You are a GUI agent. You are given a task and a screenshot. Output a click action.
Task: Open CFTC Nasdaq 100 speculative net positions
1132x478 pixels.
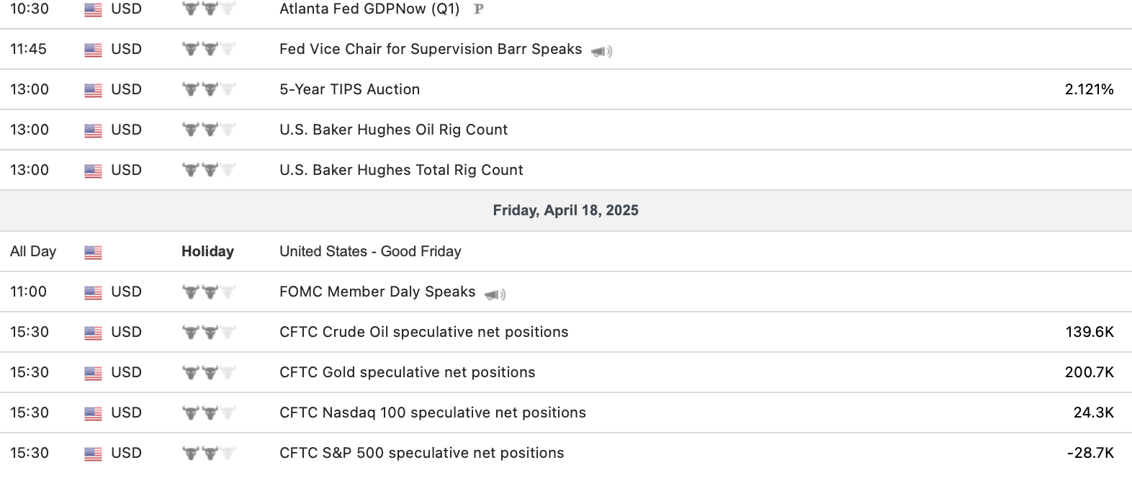pyautogui.click(x=432, y=412)
